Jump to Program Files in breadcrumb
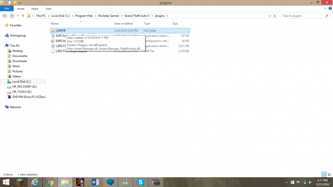This screenshot has width=333, height=187. (x=84, y=16)
